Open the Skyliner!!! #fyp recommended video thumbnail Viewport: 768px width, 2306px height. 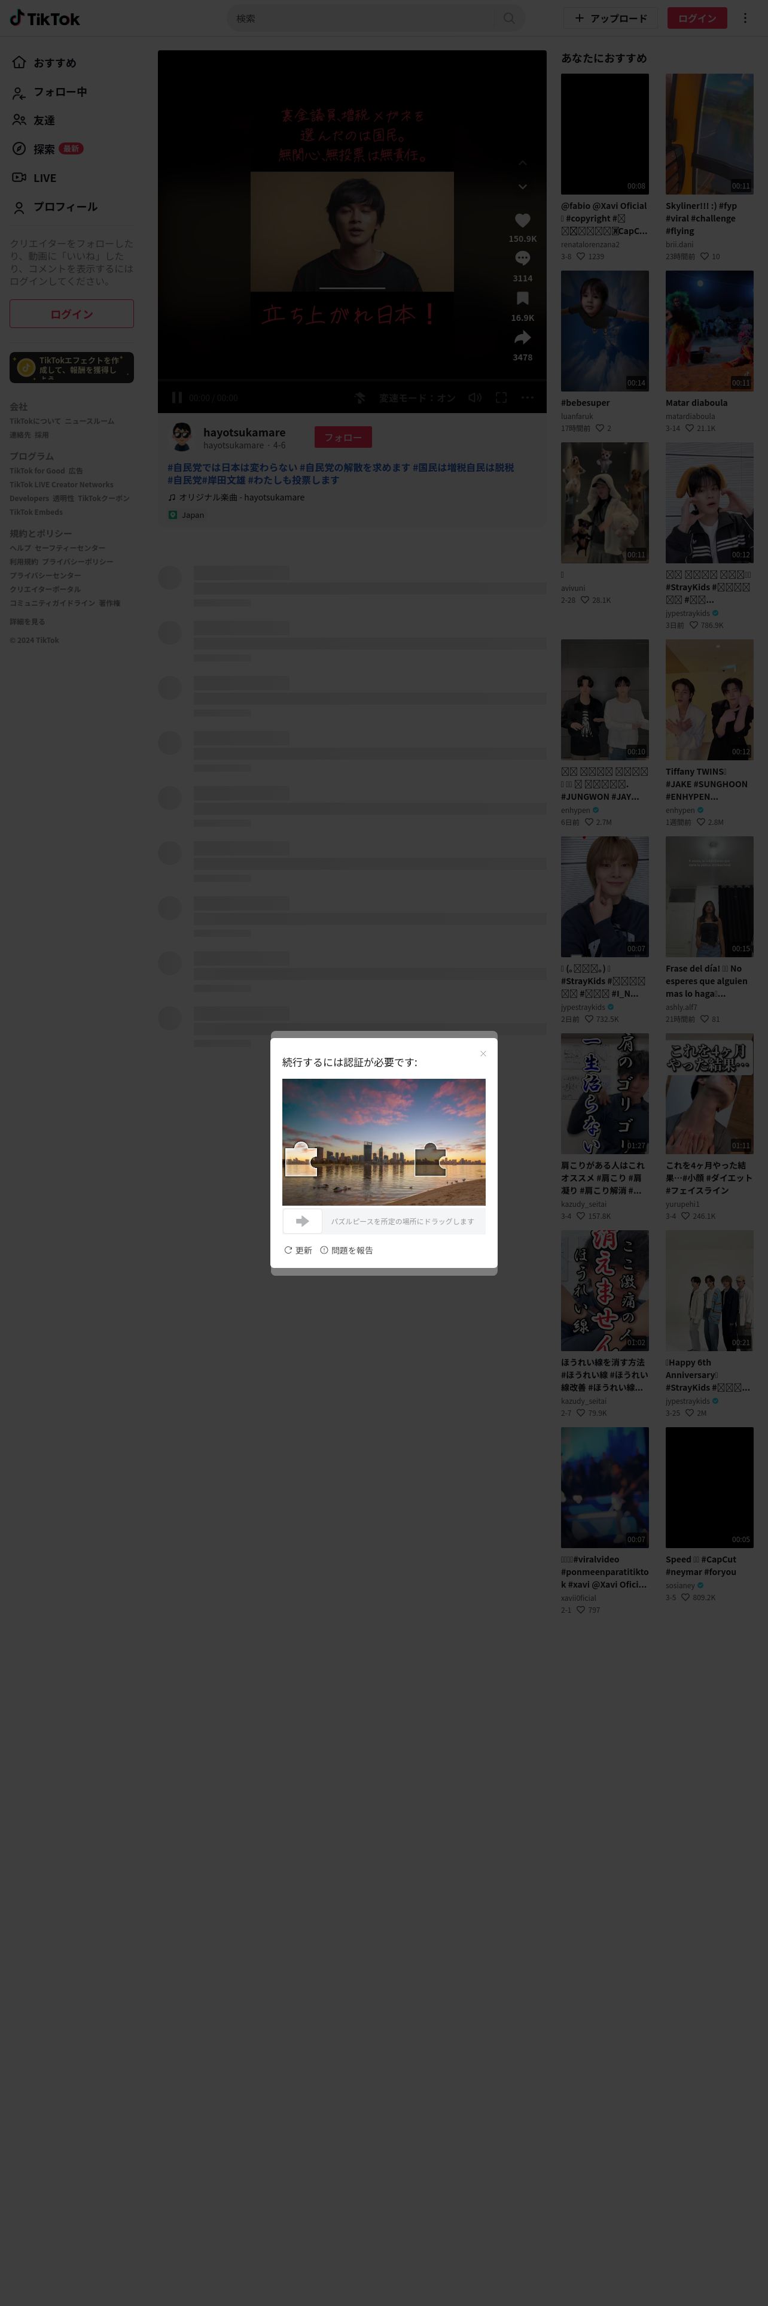tap(709, 133)
